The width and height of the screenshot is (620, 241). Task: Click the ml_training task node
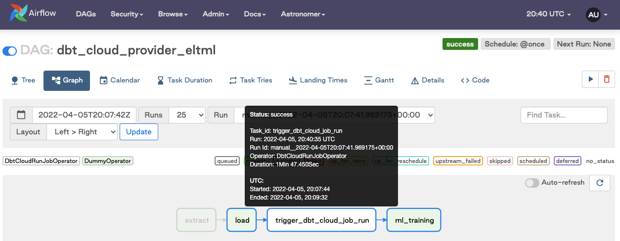(x=414, y=220)
